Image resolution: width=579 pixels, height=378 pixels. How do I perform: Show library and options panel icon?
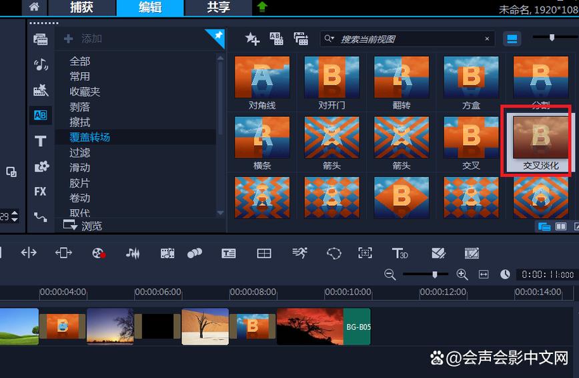tap(561, 226)
